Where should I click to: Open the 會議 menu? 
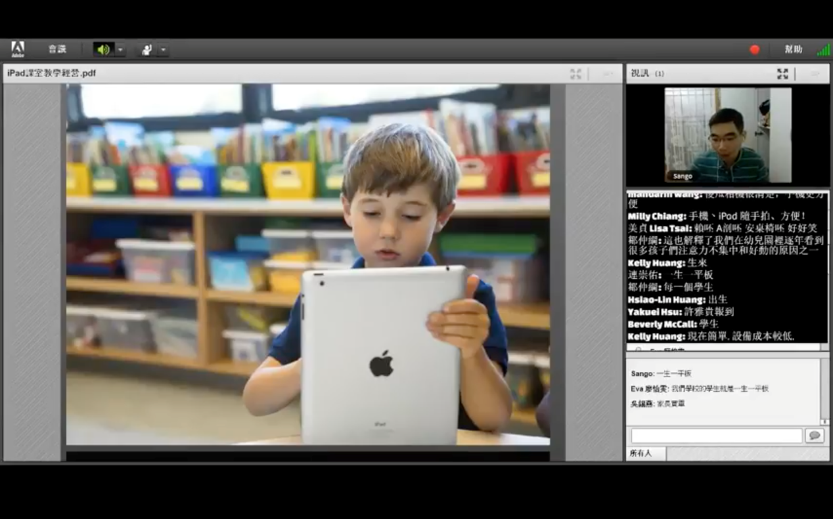(57, 49)
